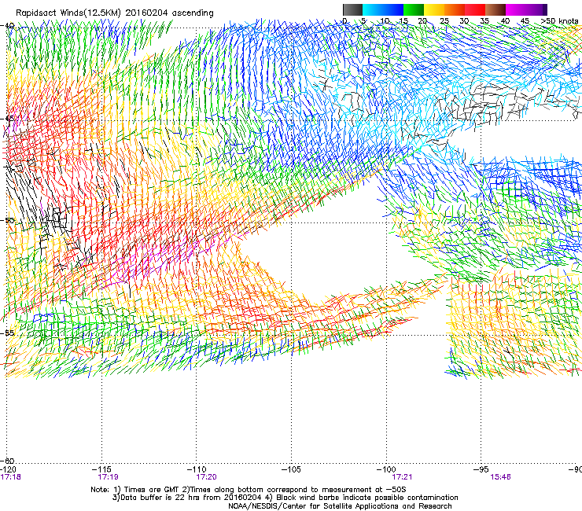582x511 pixels.
Task: Select the dark purple 45-50 knots legend swatch
Action: click(x=536, y=9)
